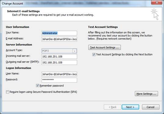Close the Change Account dialog
This screenshot has width=164, height=114.
pyautogui.click(x=157, y=2)
